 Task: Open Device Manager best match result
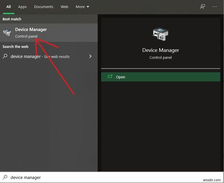(x=49, y=33)
